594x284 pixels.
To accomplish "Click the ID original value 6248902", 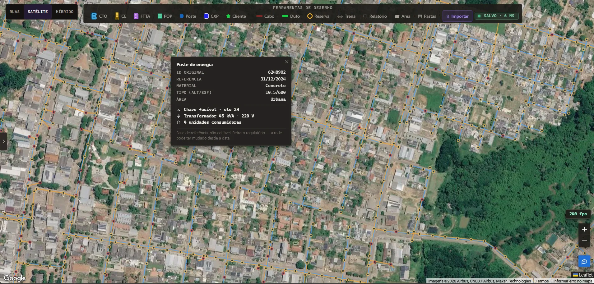I will tap(276, 72).
